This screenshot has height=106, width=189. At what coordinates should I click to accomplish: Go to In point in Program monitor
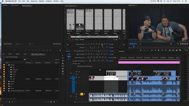click(152, 50)
